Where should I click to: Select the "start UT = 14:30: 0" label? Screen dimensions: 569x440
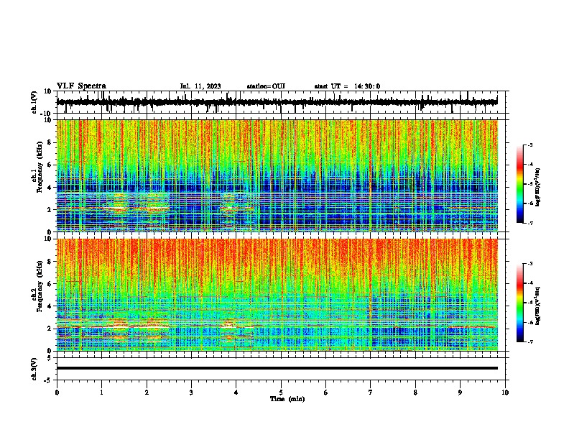pyautogui.click(x=347, y=86)
